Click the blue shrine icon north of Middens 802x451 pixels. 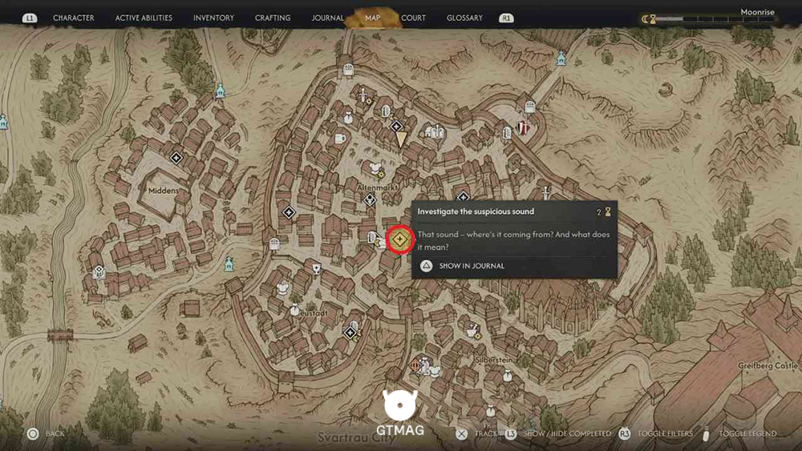click(x=221, y=91)
